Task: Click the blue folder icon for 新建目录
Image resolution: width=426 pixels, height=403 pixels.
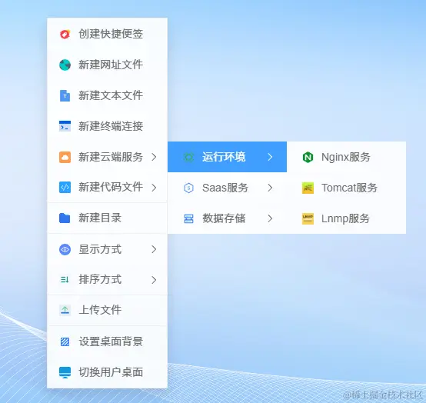Action: pyautogui.click(x=65, y=218)
